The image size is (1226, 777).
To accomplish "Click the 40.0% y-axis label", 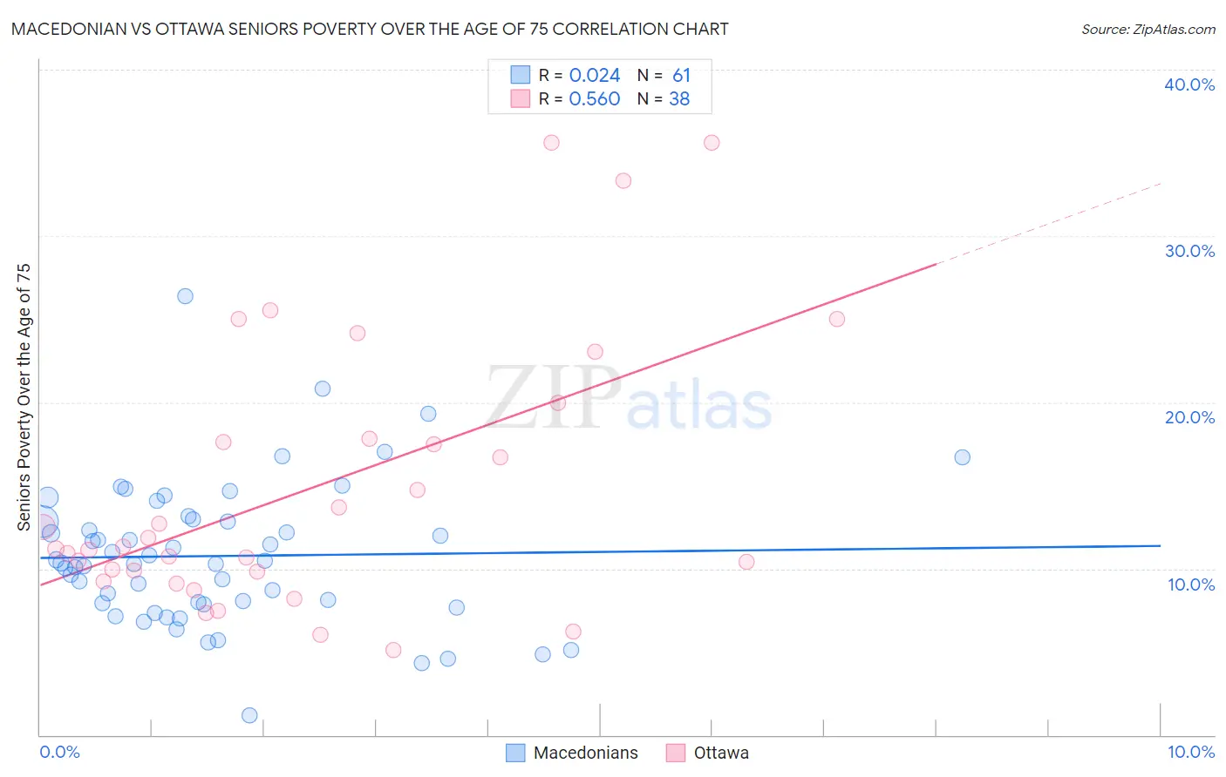I will (x=1189, y=84).
